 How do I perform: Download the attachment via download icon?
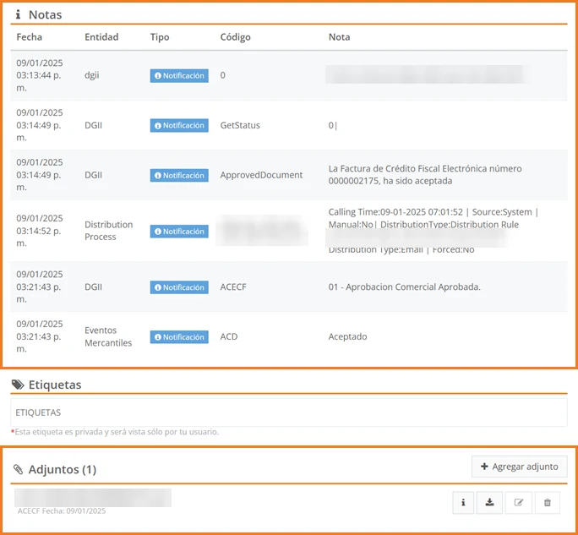click(x=489, y=502)
